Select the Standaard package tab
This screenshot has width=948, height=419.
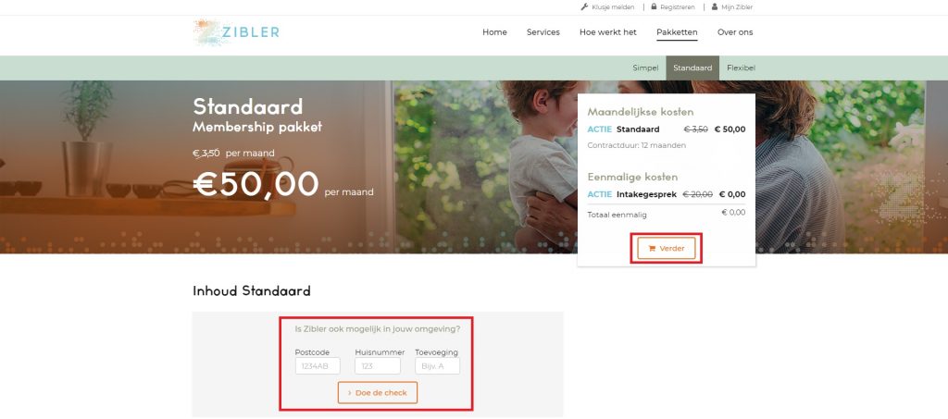(692, 68)
